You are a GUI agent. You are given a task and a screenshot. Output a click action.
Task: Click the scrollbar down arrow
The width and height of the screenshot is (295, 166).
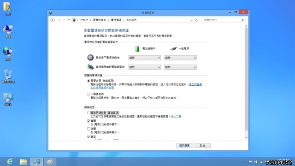(246, 138)
